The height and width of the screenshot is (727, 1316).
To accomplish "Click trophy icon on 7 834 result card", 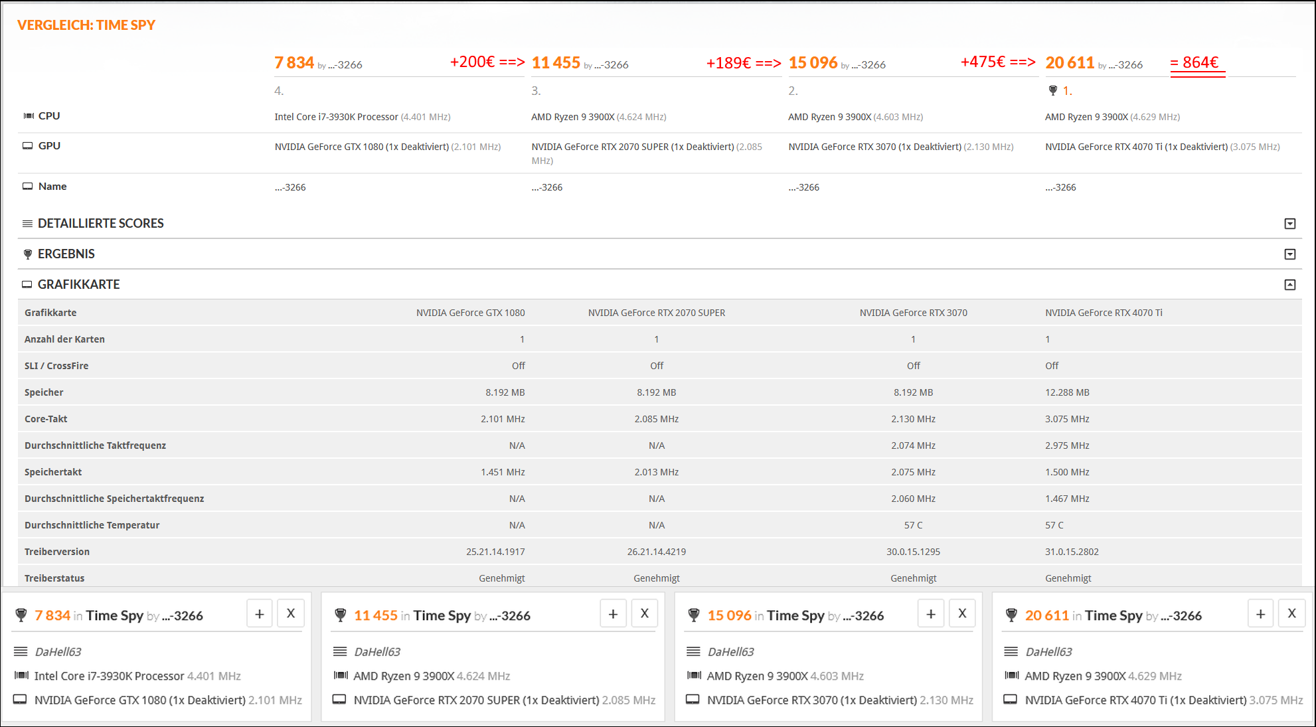I will pos(21,615).
